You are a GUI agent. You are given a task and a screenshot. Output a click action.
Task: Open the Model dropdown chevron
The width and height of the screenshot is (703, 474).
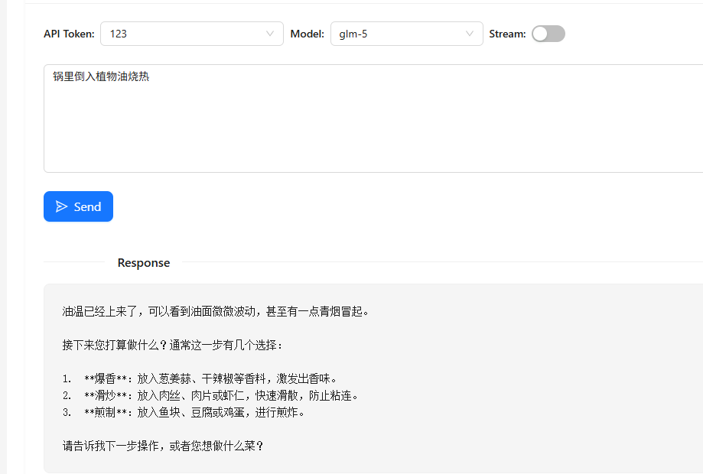(470, 34)
